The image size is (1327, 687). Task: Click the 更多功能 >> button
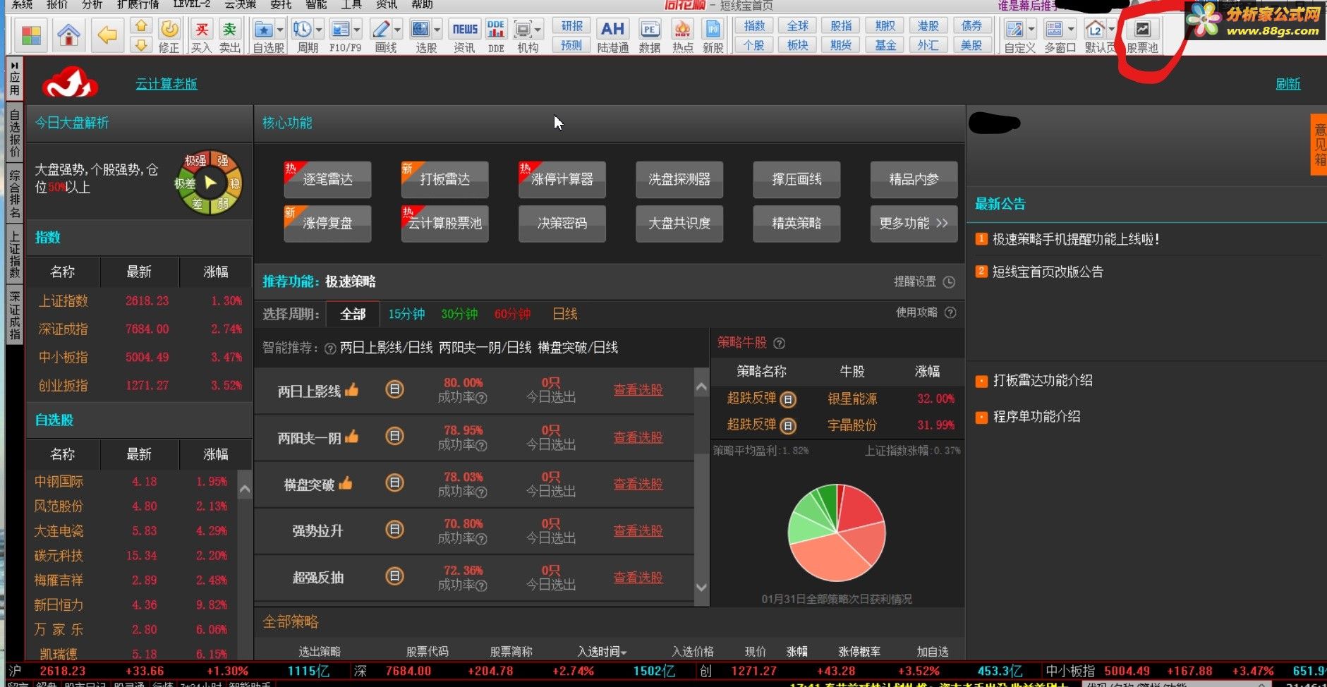[914, 223]
